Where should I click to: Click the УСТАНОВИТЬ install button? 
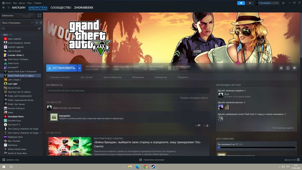point(62,68)
